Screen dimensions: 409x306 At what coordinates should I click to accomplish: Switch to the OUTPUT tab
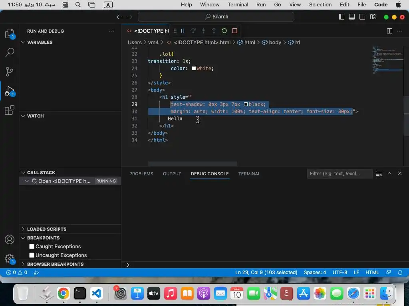172,174
